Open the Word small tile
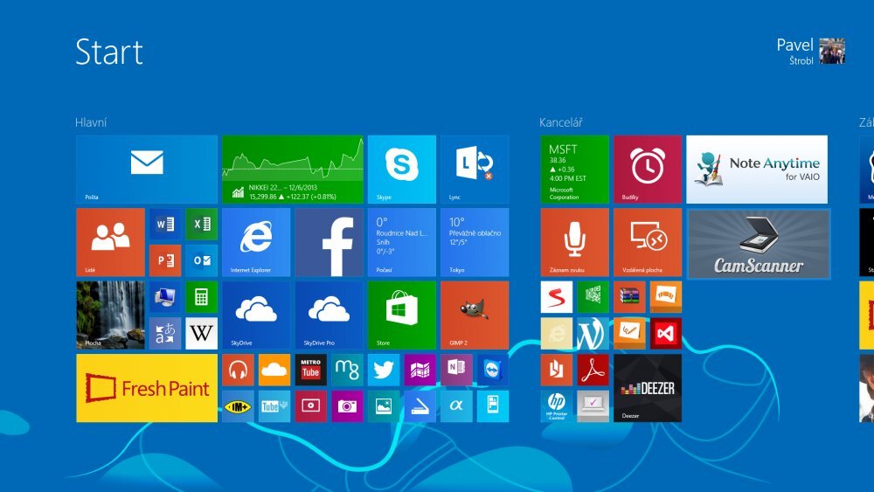This screenshot has height=492, width=874. click(165, 224)
